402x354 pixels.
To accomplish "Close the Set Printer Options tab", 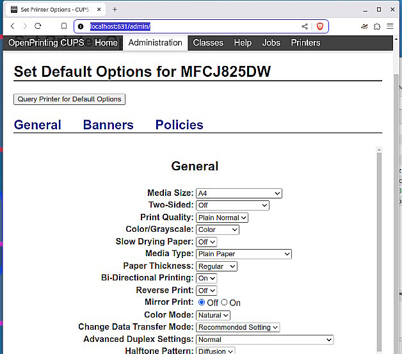I will click(x=99, y=10).
